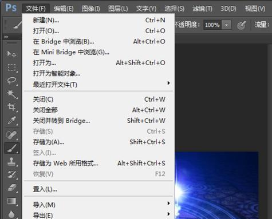Choose Place (置入) menu entry

pos(98,189)
